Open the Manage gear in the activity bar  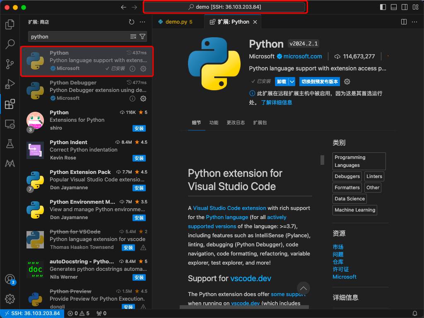tap(10, 299)
